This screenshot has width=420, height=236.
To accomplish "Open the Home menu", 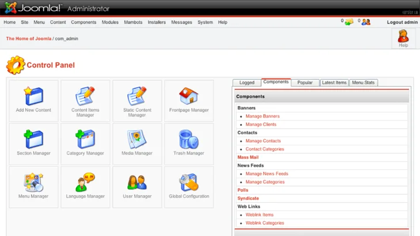I will pyautogui.click(x=10, y=22).
